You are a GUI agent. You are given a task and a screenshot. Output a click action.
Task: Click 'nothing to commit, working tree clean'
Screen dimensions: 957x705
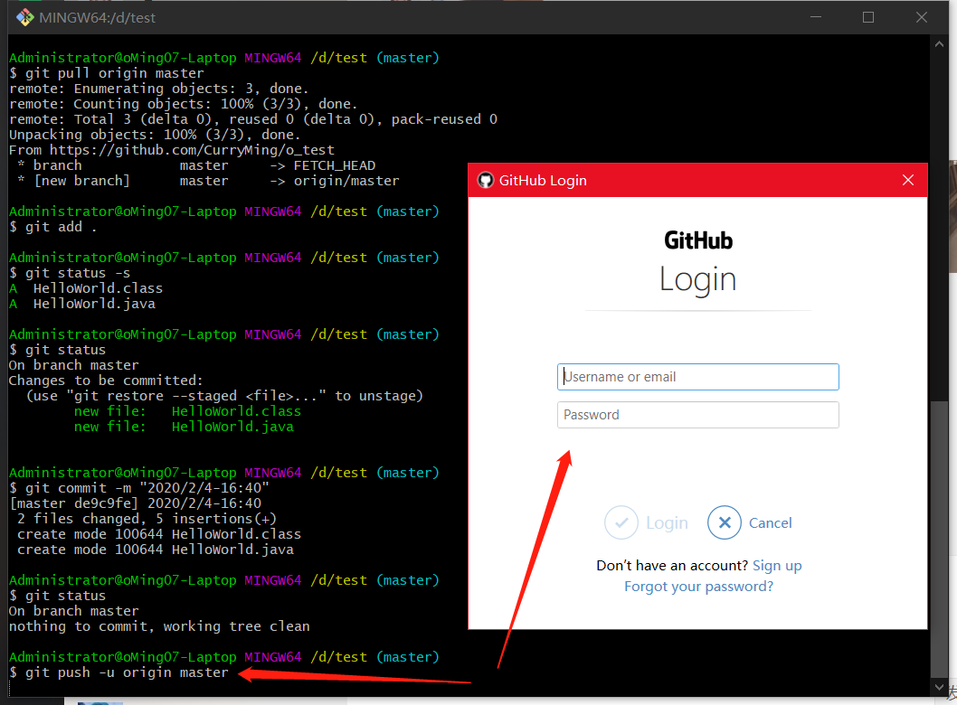(159, 626)
